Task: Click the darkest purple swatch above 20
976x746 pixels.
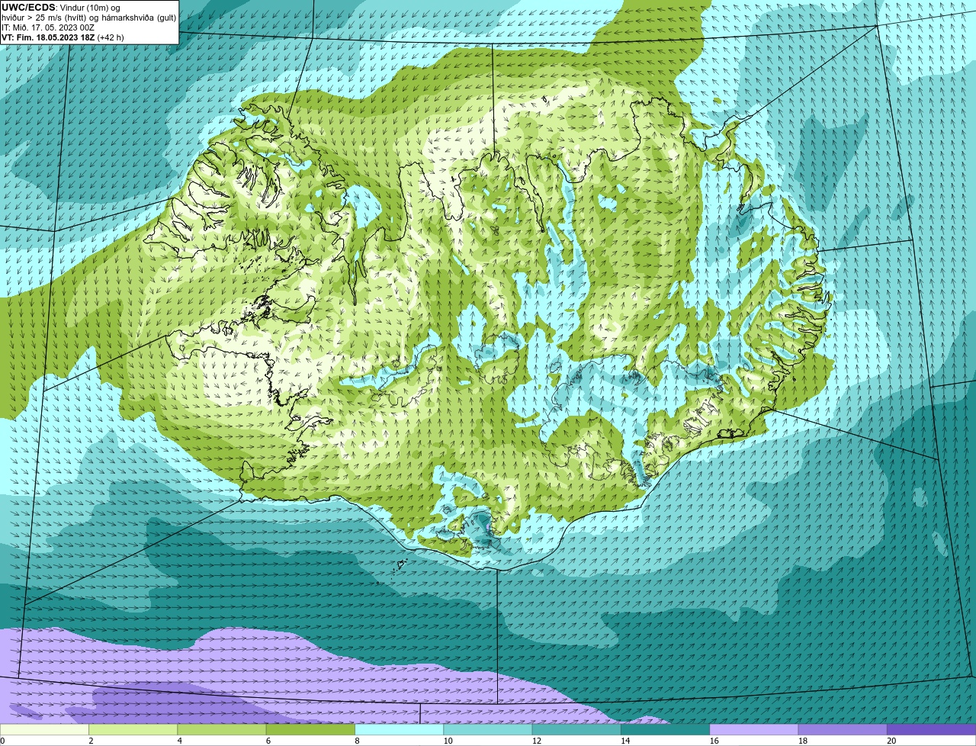Action: point(931,730)
